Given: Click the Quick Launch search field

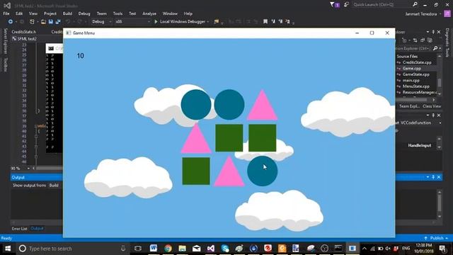Looking at the screenshot, I should (382, 5).
